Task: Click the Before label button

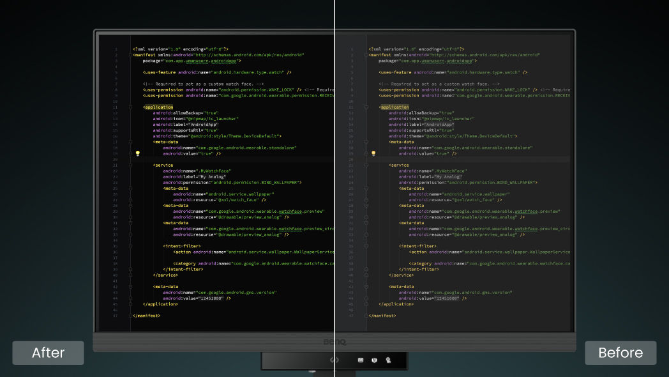Action: pyautogui.click(x=620, y=353)
